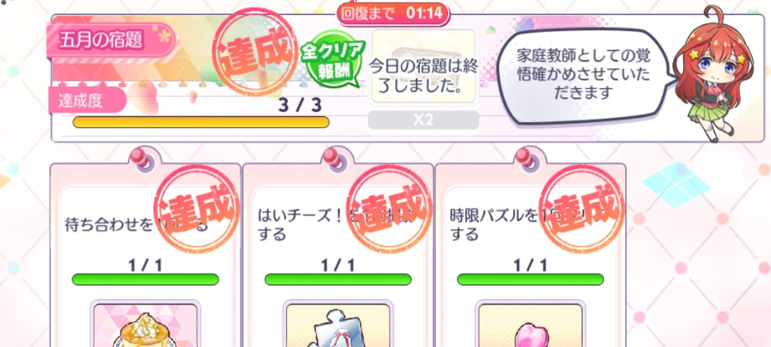Click green progress bar under 待ち合わせ
Screen dimensions: 771x347
pyautogui.click(x=145, y=280)
